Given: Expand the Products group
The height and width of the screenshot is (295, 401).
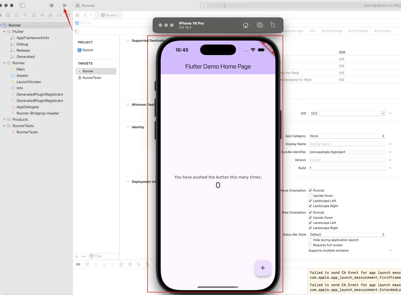Looking at the screenshot, I should point(4,119).
